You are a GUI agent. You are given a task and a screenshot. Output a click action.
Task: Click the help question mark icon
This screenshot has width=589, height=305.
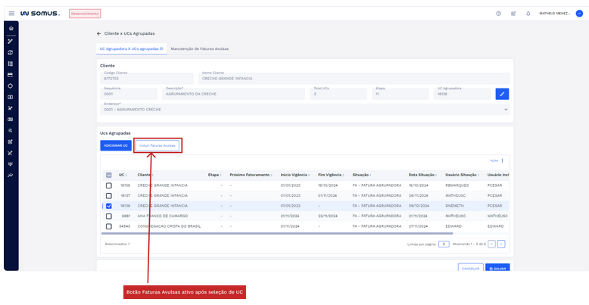point(498,14)
